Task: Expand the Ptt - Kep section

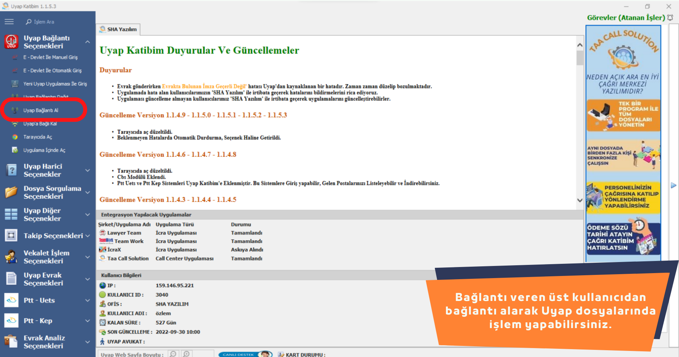Action: pyautogui.click(x=88, y=321)
